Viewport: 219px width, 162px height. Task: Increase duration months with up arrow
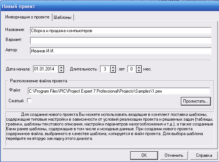coord(139,67)
